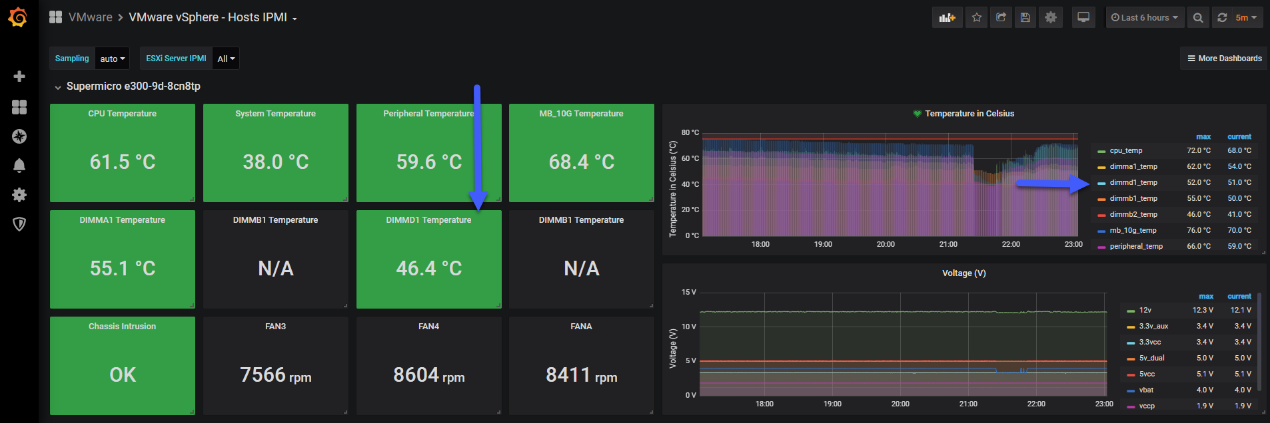
Task: Click the Share dashboard icon
Action: click(1001, 18)
